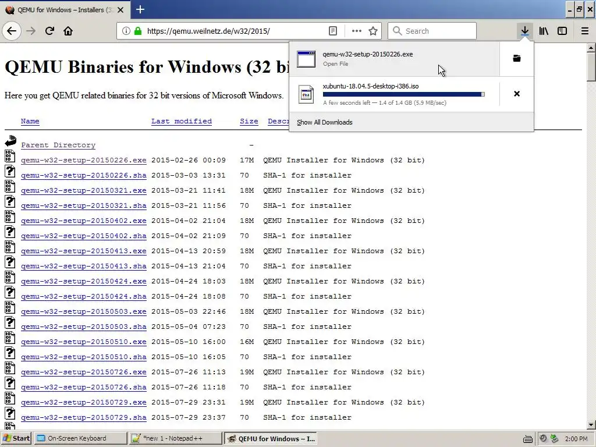
Task: Click QEMU for Windows taskbar button
Action: coord(270,439)
